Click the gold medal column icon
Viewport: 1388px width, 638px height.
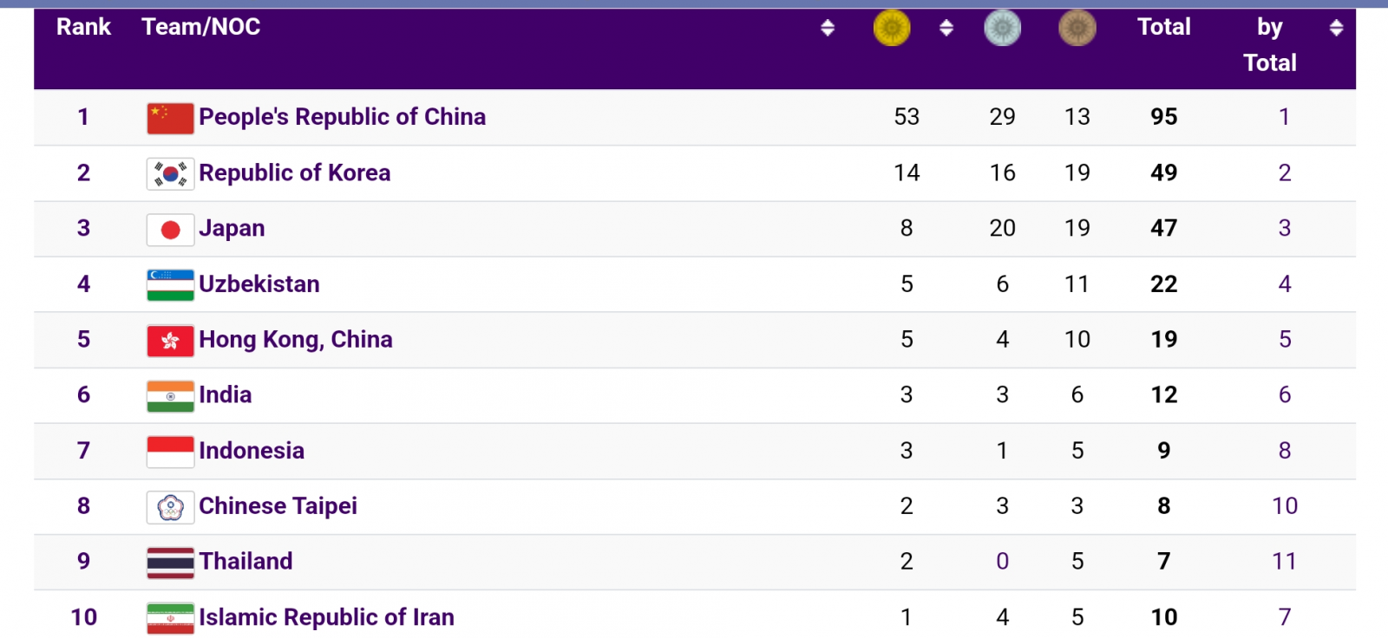(891, 28)
